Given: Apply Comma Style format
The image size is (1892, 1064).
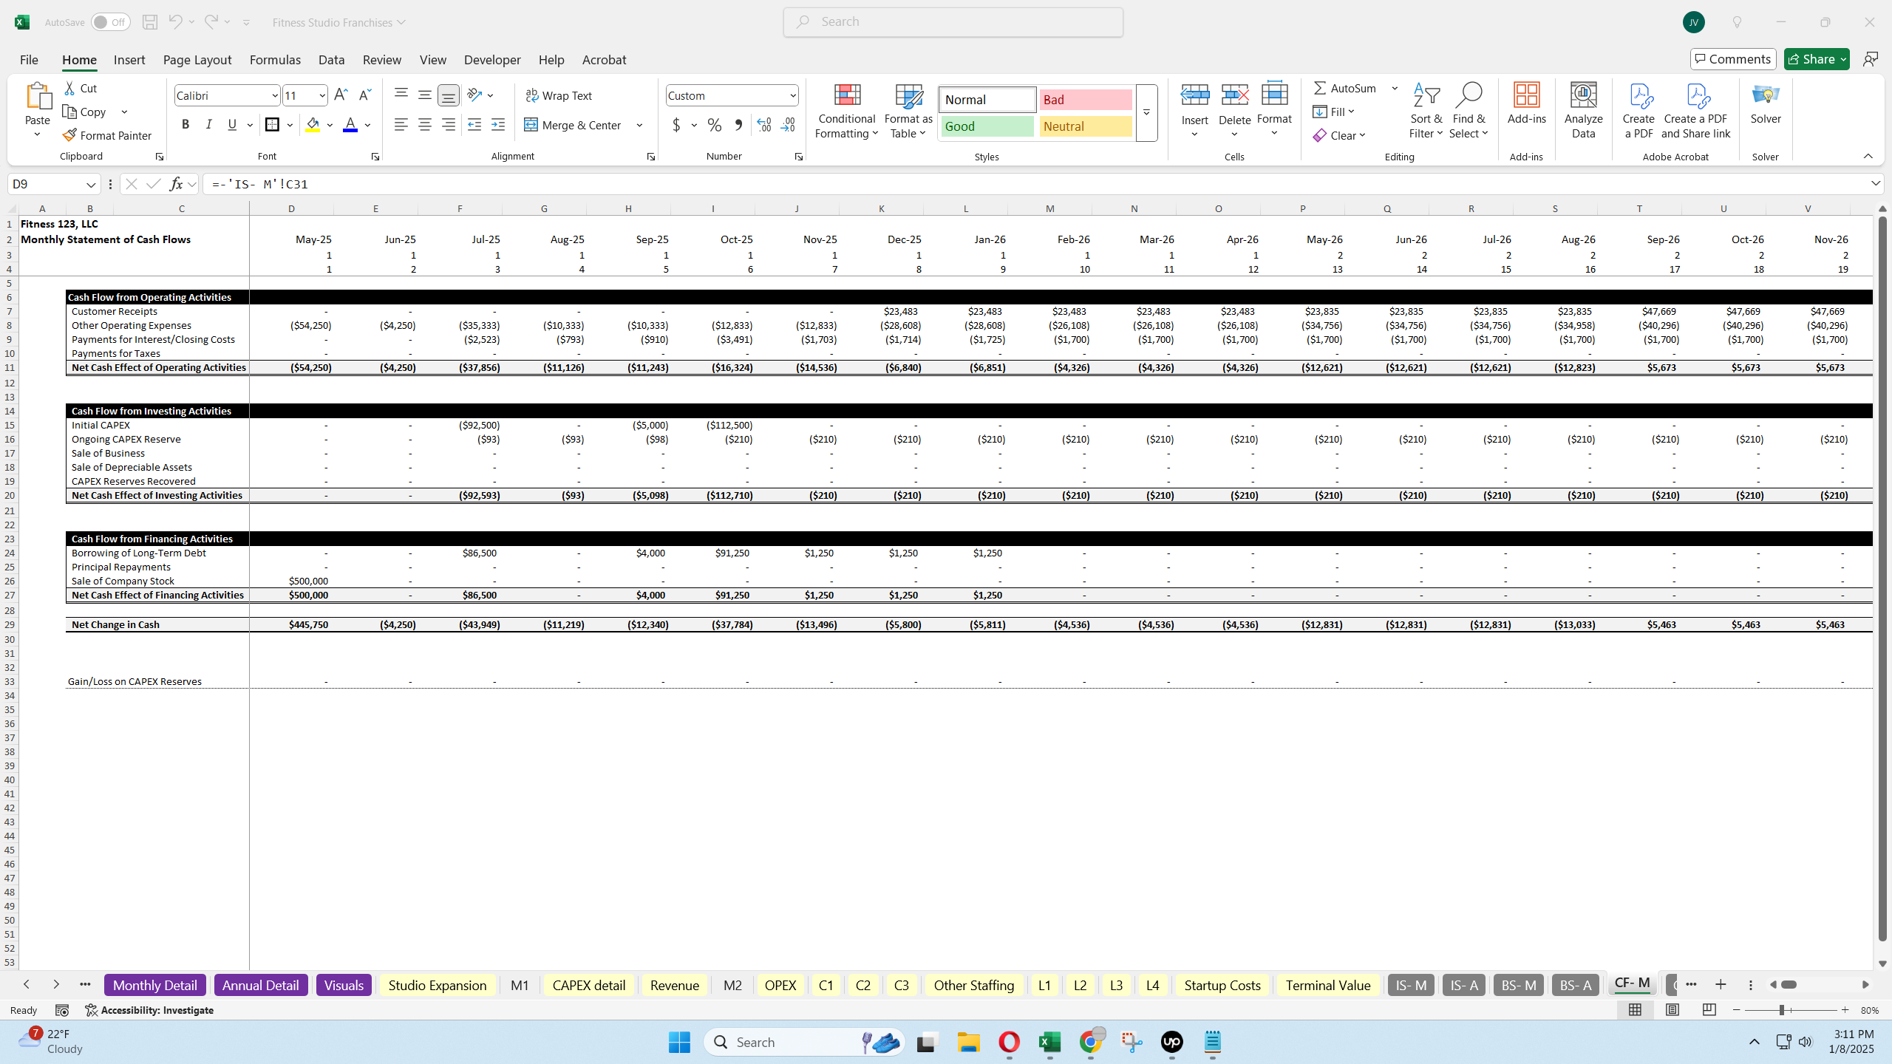Looking at the screenshot, I should click(738, 125).
